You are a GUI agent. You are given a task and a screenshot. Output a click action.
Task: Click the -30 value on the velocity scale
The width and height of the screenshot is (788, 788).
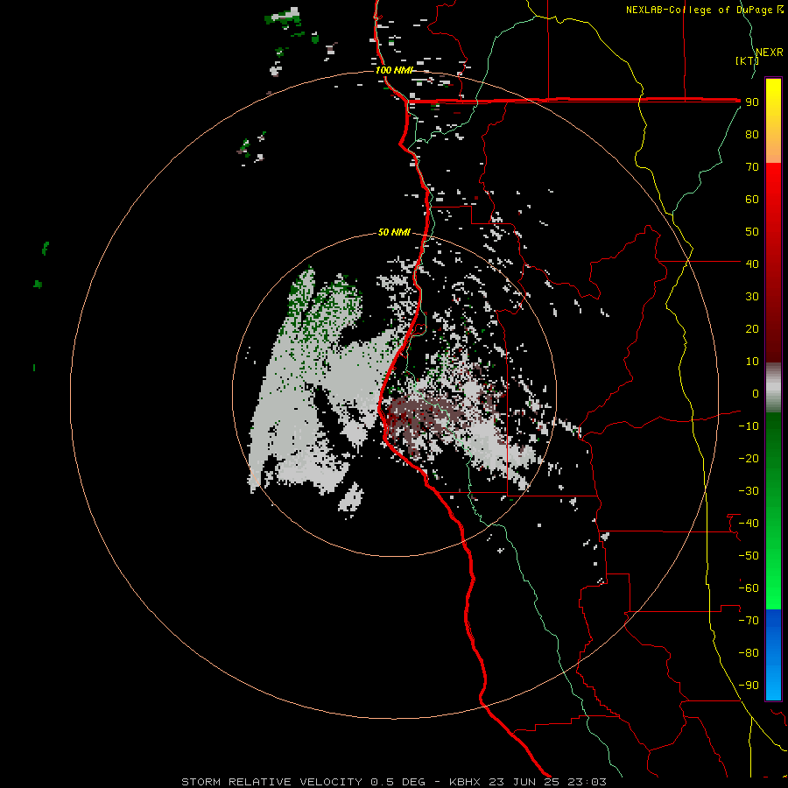click(x=749, y=491)
